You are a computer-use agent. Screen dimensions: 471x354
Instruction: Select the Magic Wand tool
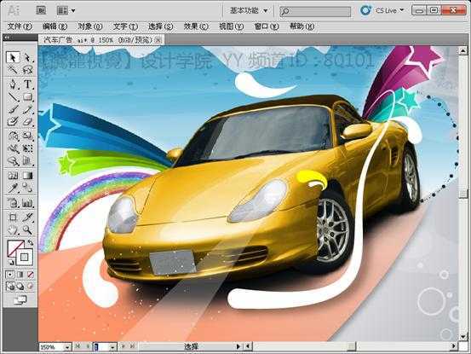[13, 70]
